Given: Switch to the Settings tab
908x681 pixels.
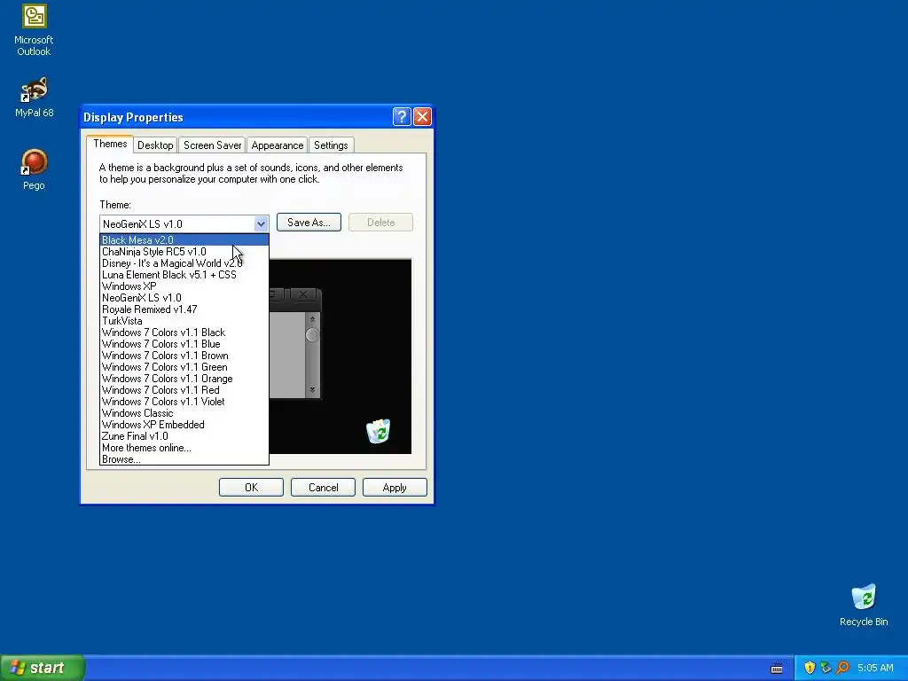Looking at the screenshot, I should [x=331, y=145].
